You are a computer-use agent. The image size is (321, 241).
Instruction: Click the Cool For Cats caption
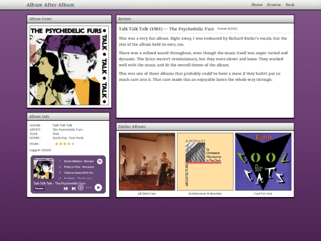[263, 193]
